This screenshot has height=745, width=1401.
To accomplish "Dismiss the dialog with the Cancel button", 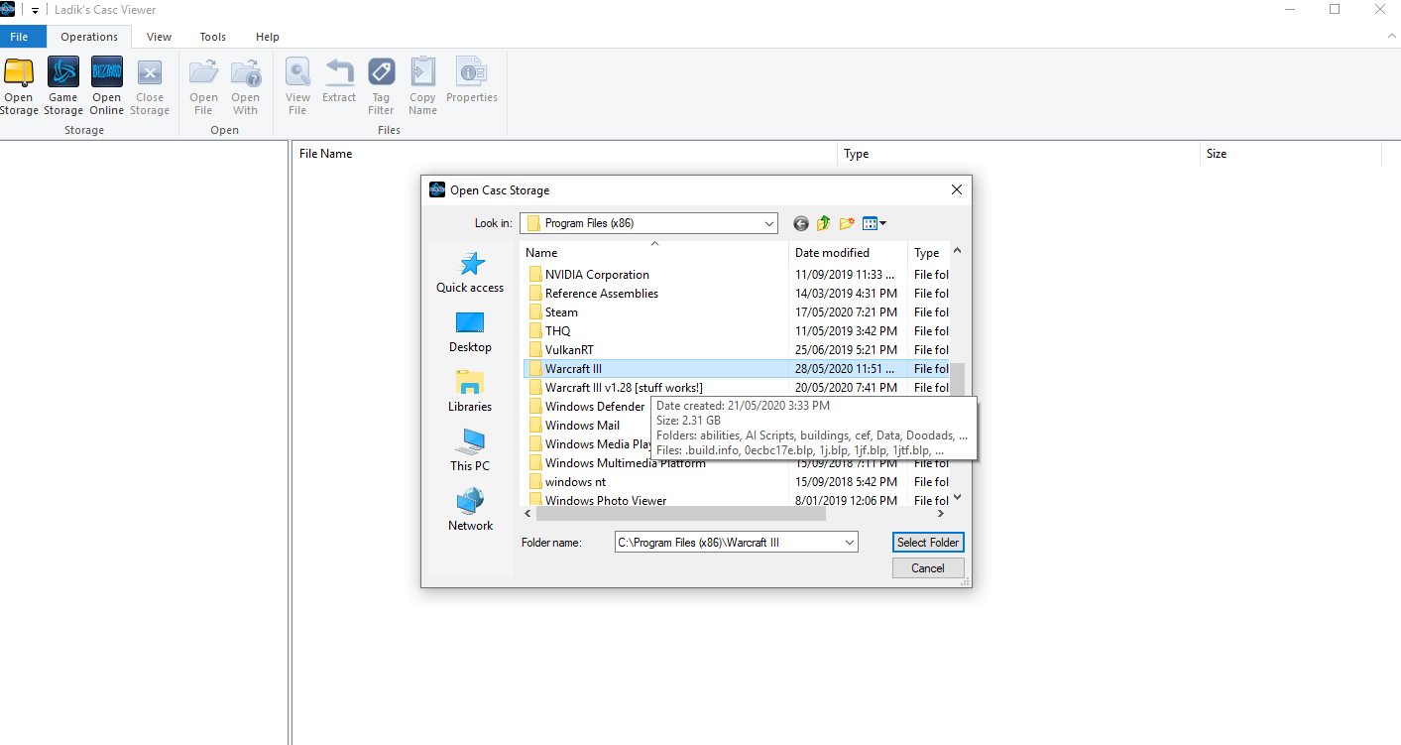I will point(928,568).
